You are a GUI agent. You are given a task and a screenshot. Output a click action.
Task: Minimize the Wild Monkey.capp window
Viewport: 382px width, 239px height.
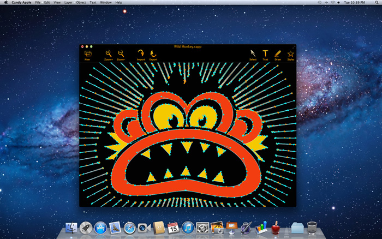[87, 46]
